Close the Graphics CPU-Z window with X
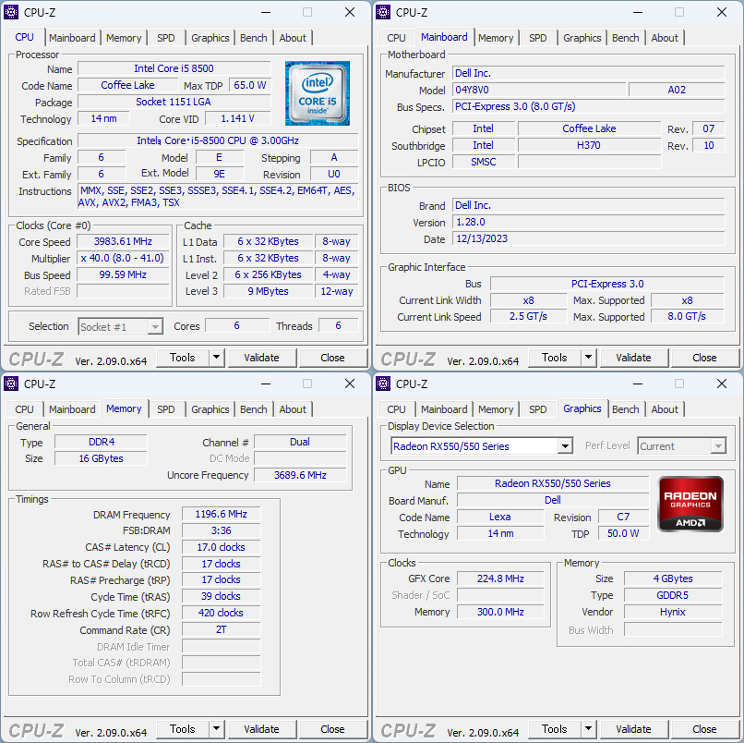Screen dimensions: 744x743 (x=722, y=384)
